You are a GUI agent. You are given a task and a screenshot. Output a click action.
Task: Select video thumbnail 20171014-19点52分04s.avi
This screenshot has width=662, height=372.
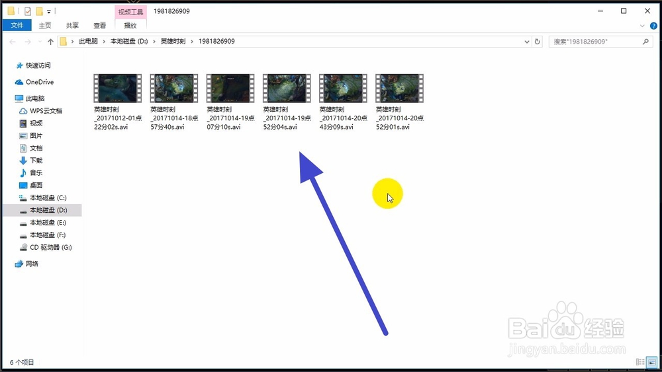point(287,89)
